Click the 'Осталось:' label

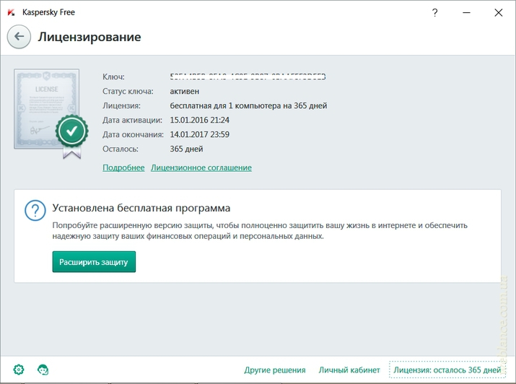[120, 149]
